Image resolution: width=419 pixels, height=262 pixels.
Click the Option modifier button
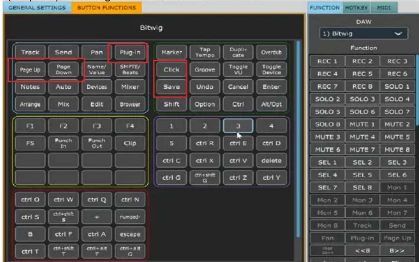(205, 104)
